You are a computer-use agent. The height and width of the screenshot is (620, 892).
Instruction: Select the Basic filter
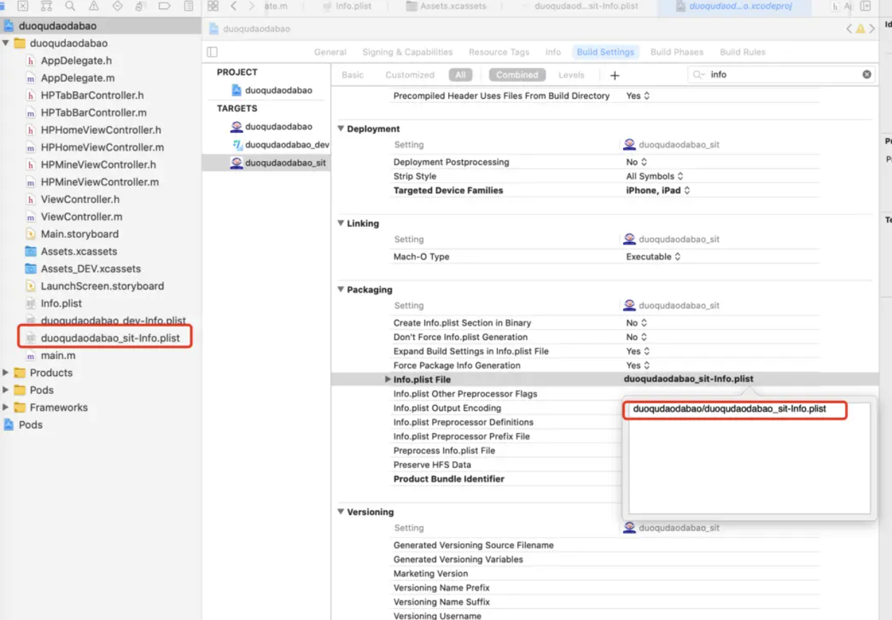(x=353, y=75)
